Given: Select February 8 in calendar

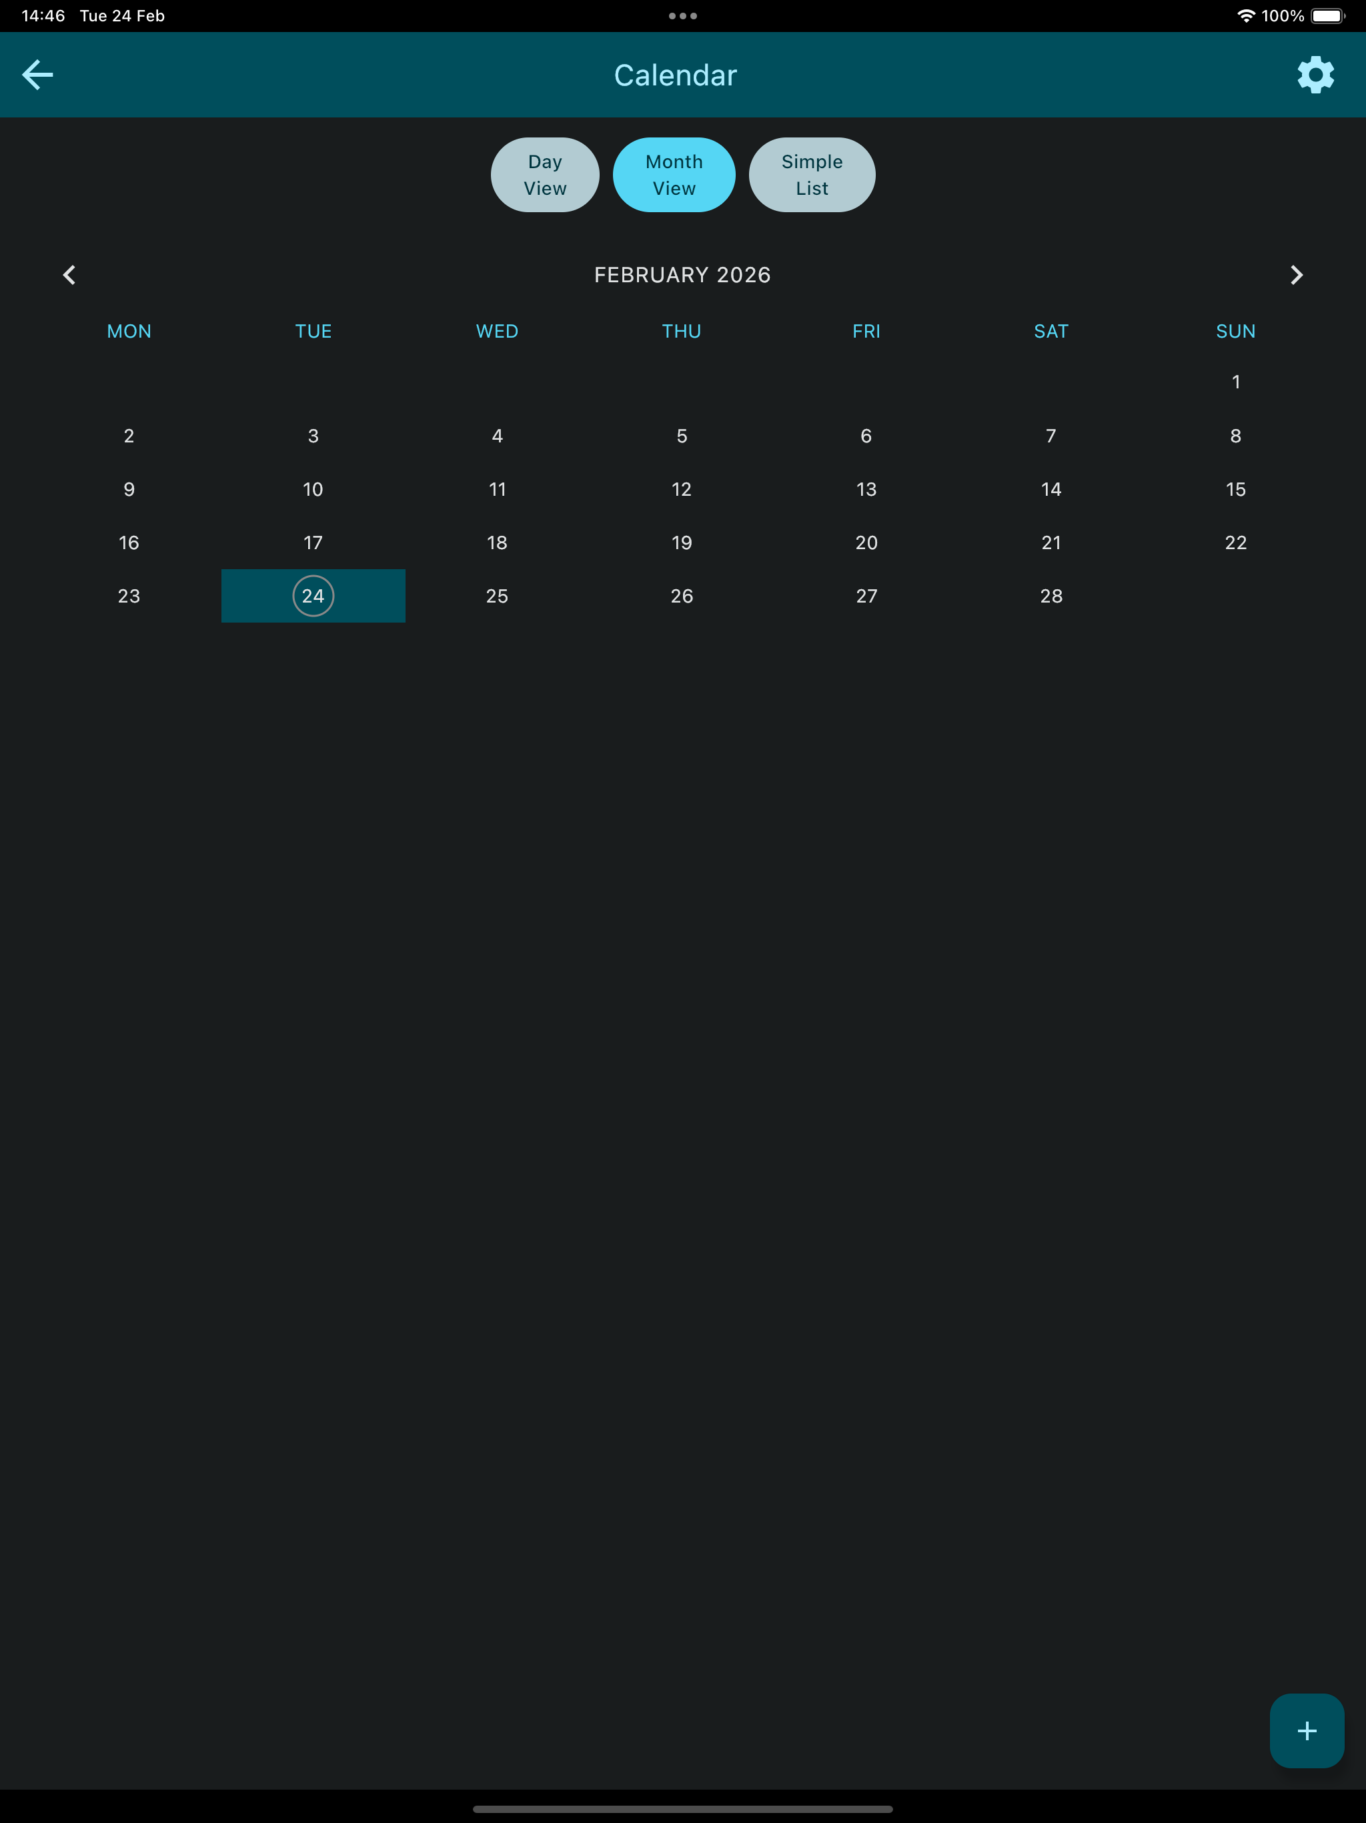Looking at the screenshot, I should [1236, 436].
